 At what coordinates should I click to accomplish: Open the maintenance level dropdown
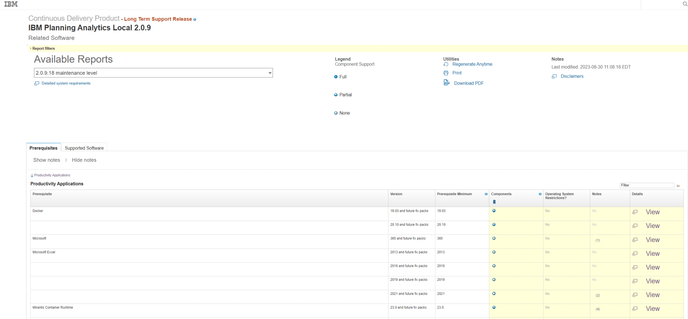pos(153,73)
